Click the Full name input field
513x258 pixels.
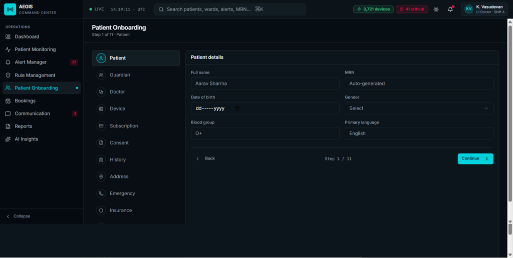pyautogui.click(x=265, y=83)
